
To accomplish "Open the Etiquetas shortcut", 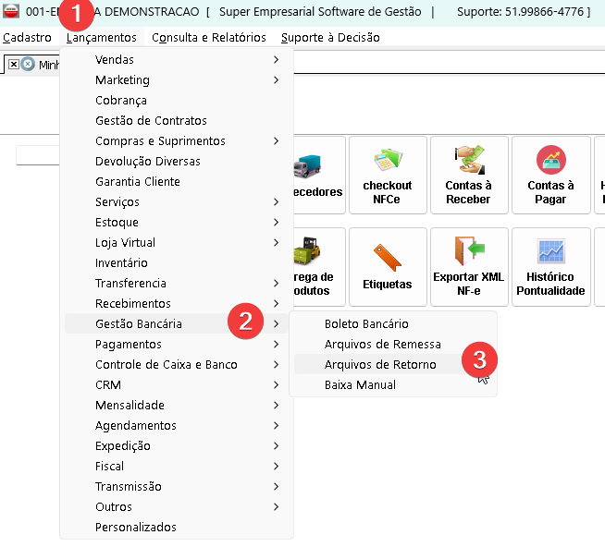I will (388, 267).
